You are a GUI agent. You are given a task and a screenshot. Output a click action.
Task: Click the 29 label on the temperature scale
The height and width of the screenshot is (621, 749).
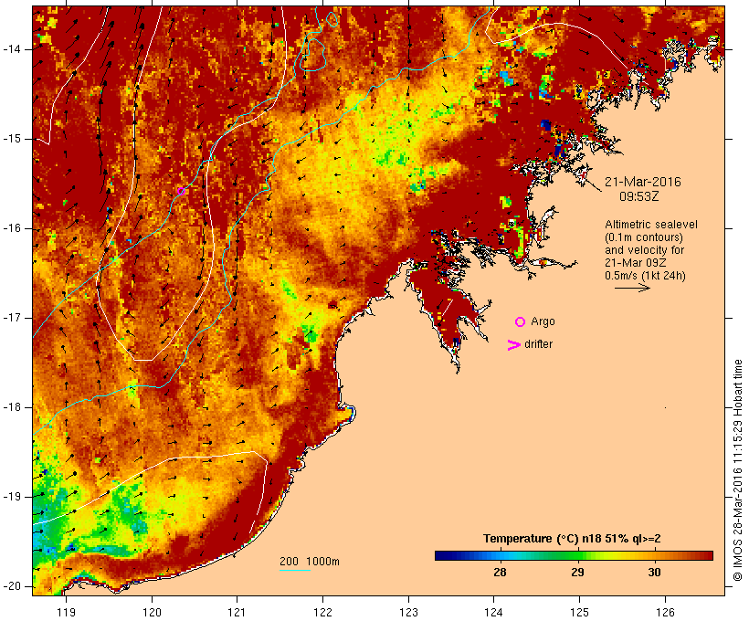point(577,573)
